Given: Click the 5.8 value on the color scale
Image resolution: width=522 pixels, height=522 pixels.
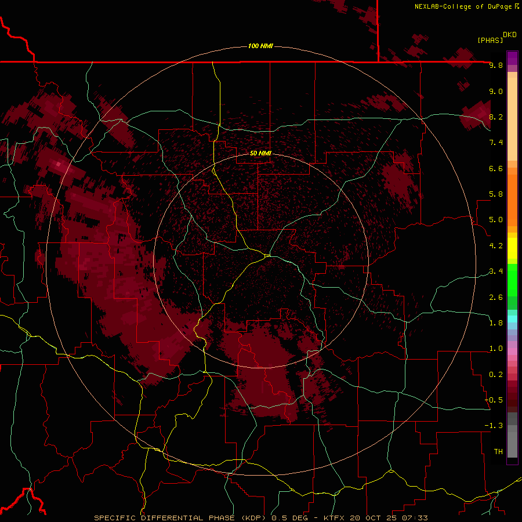Looking at the screenshot, I should click(496, 194).
